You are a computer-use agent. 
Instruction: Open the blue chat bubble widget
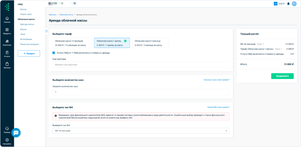16,133
